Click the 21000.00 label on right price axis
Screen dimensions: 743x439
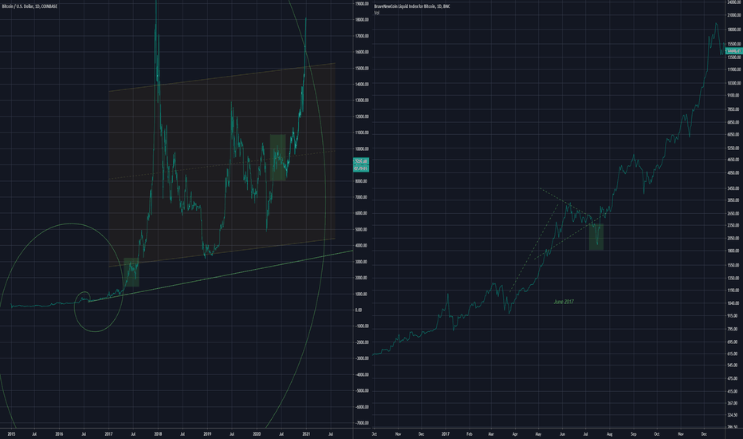tap(734, 16)
